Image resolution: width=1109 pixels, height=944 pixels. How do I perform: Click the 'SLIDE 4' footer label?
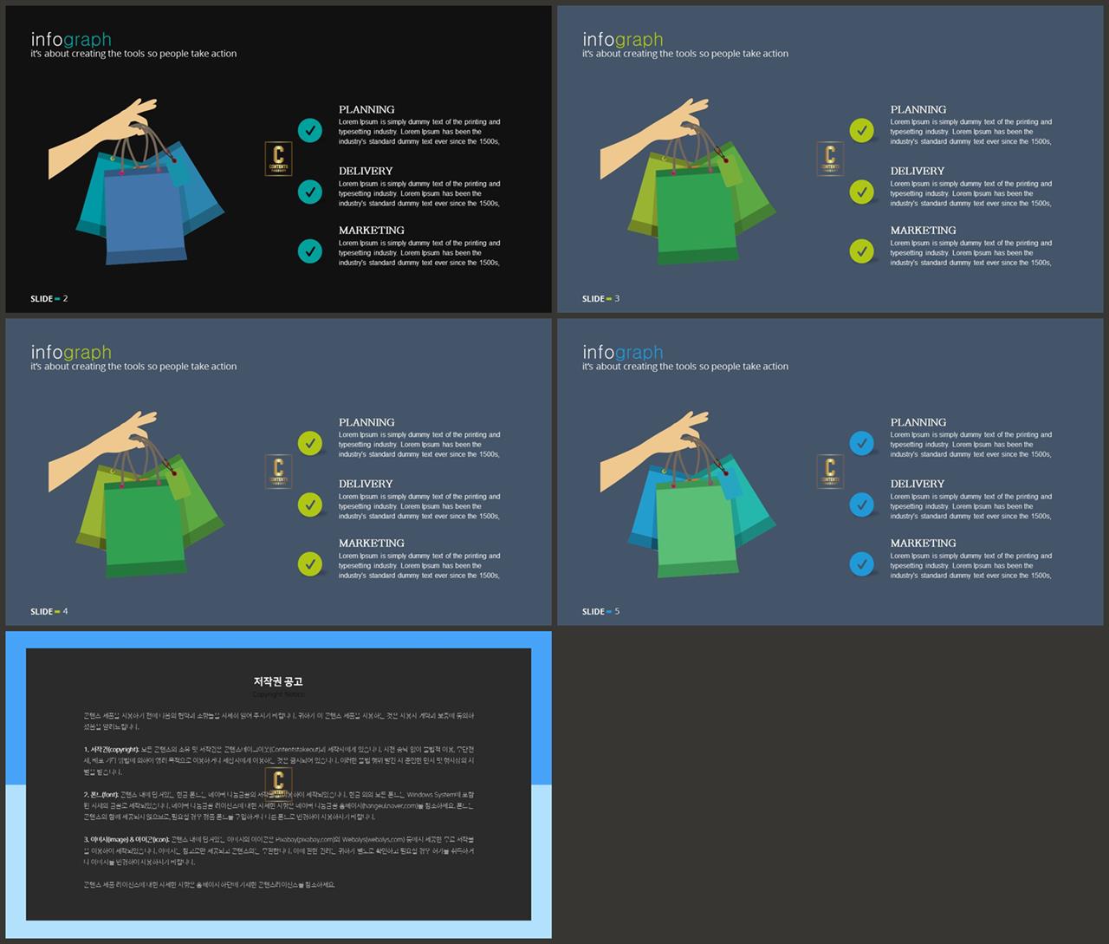(x=49, y=611)
